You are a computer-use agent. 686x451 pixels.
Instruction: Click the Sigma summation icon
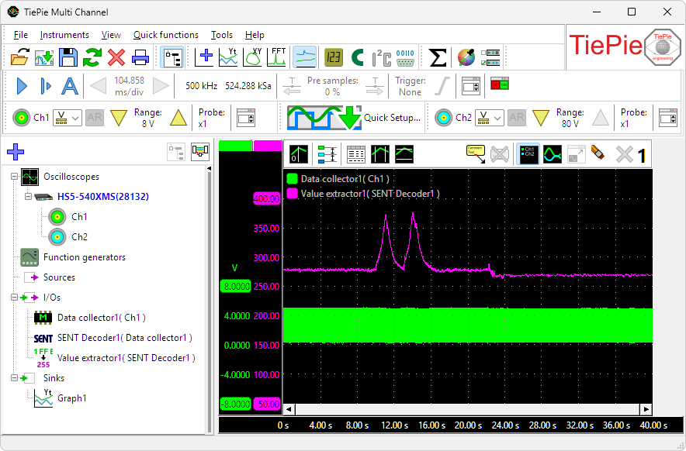pyautogui.click(x=438, y=57)
